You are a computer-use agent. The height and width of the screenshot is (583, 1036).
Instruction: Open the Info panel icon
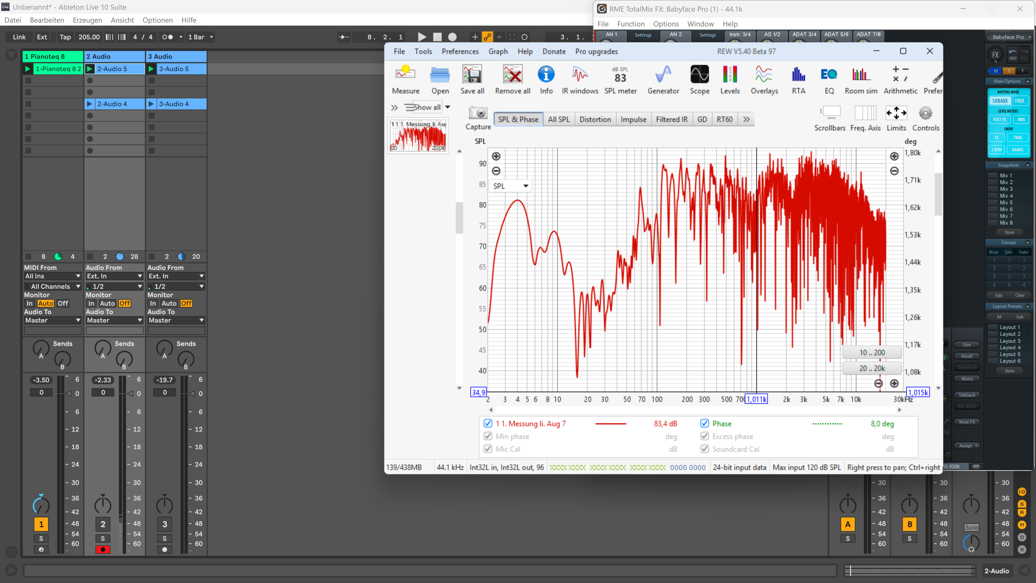(546, 79)
